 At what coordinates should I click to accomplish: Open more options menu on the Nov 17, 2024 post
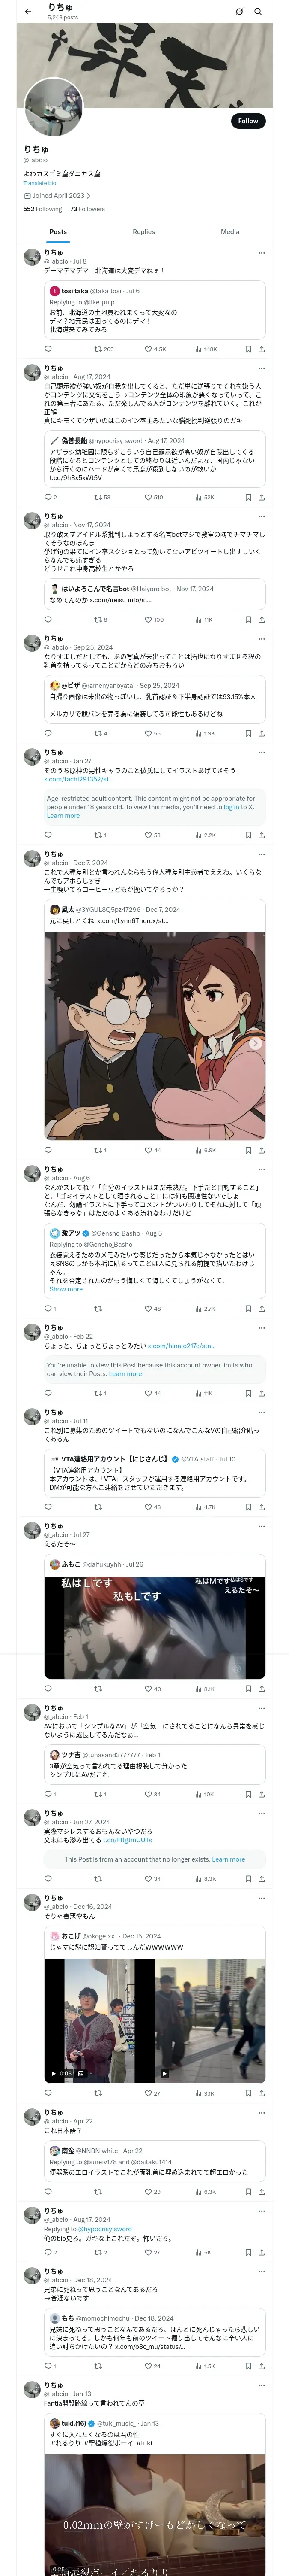pos(261,516)
